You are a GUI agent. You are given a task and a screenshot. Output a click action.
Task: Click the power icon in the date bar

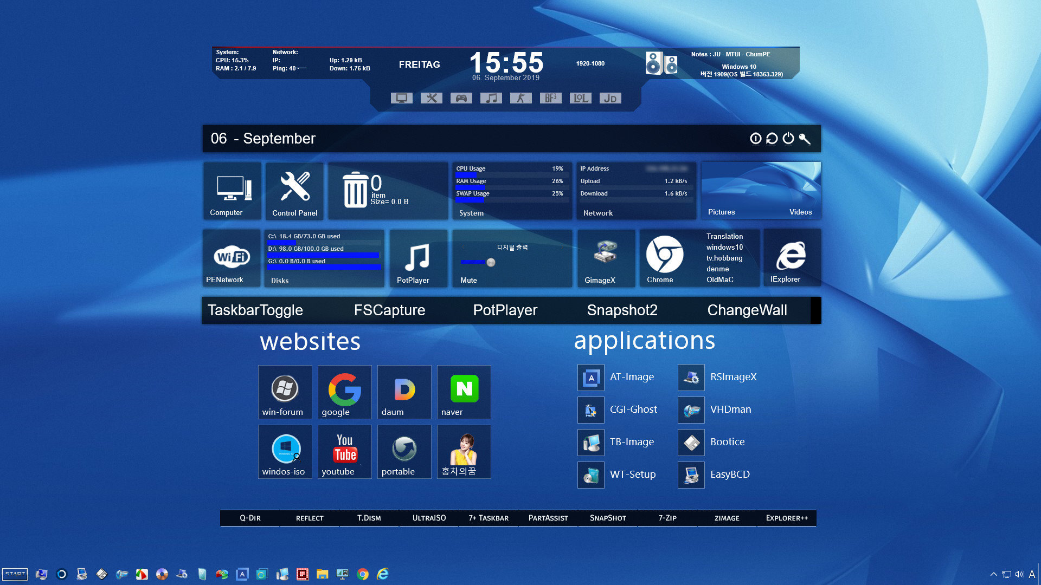tap(788, 139)
